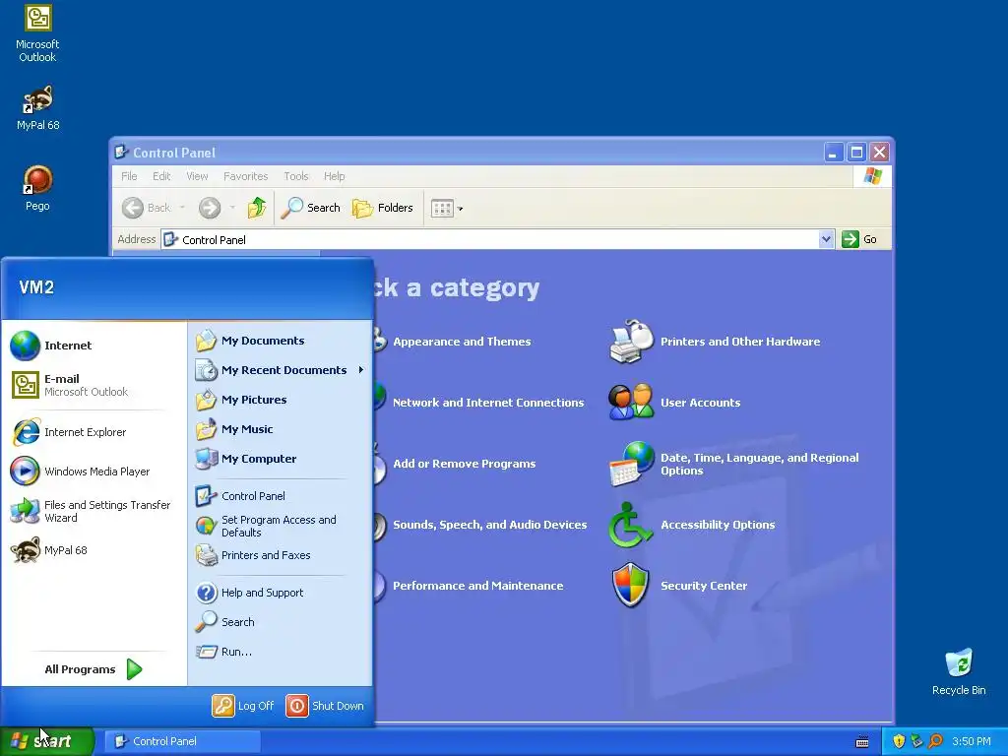Select the MyPal 68 desktop shortcut
The image size is (1008, 756).
tap(37, 108)
